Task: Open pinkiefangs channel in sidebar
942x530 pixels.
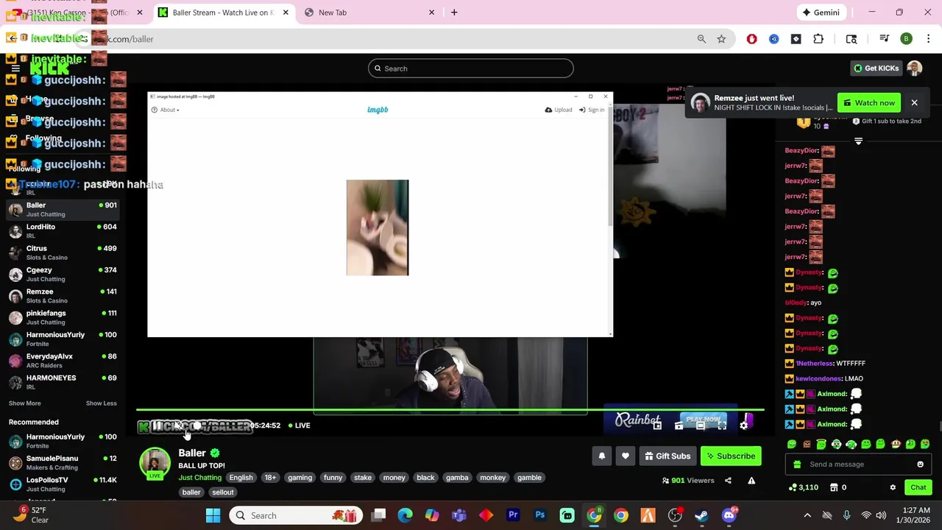Action: click(63, 317)
